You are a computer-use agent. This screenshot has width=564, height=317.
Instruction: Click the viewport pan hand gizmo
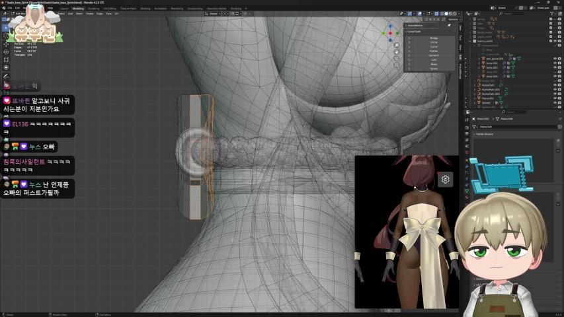tap(396, 52)
